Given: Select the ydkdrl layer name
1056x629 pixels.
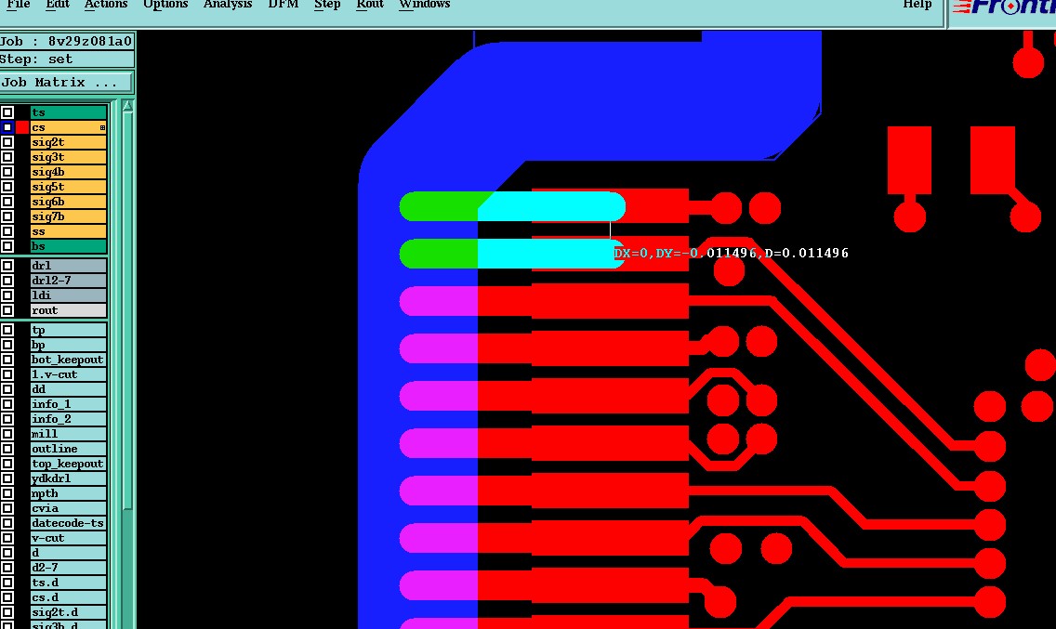Looking at the screenshot, I should [69, 478].
